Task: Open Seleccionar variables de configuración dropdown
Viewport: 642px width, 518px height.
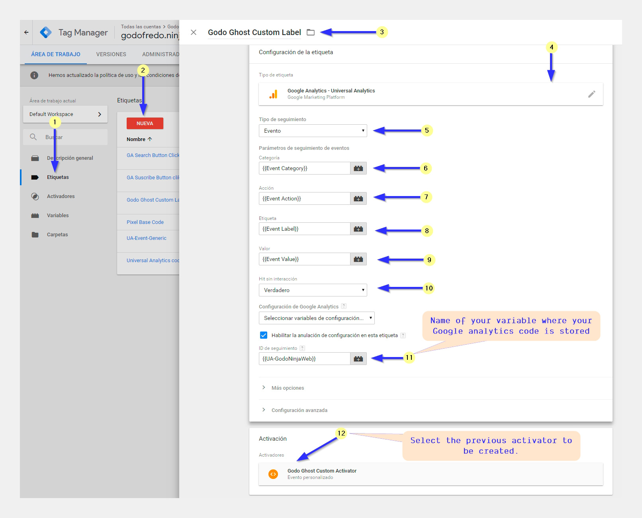Action: 317,318
